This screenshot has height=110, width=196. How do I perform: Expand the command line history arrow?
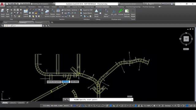[x=132, y=100]
